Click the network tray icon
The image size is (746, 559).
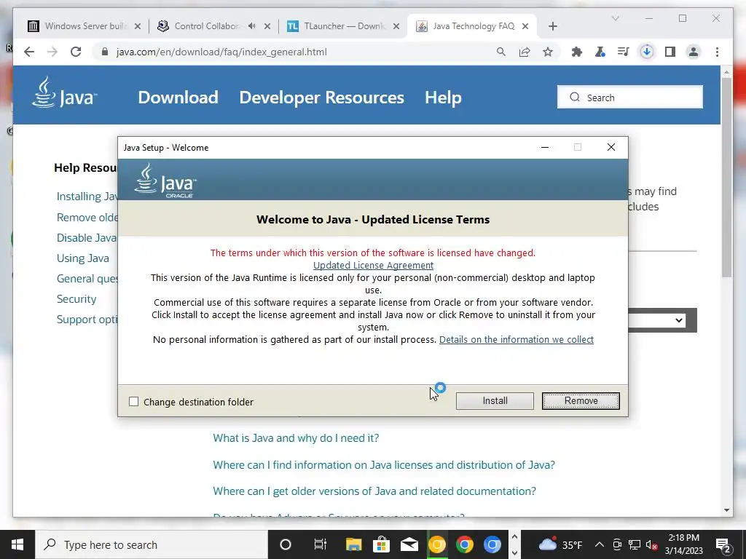point(635,544)
